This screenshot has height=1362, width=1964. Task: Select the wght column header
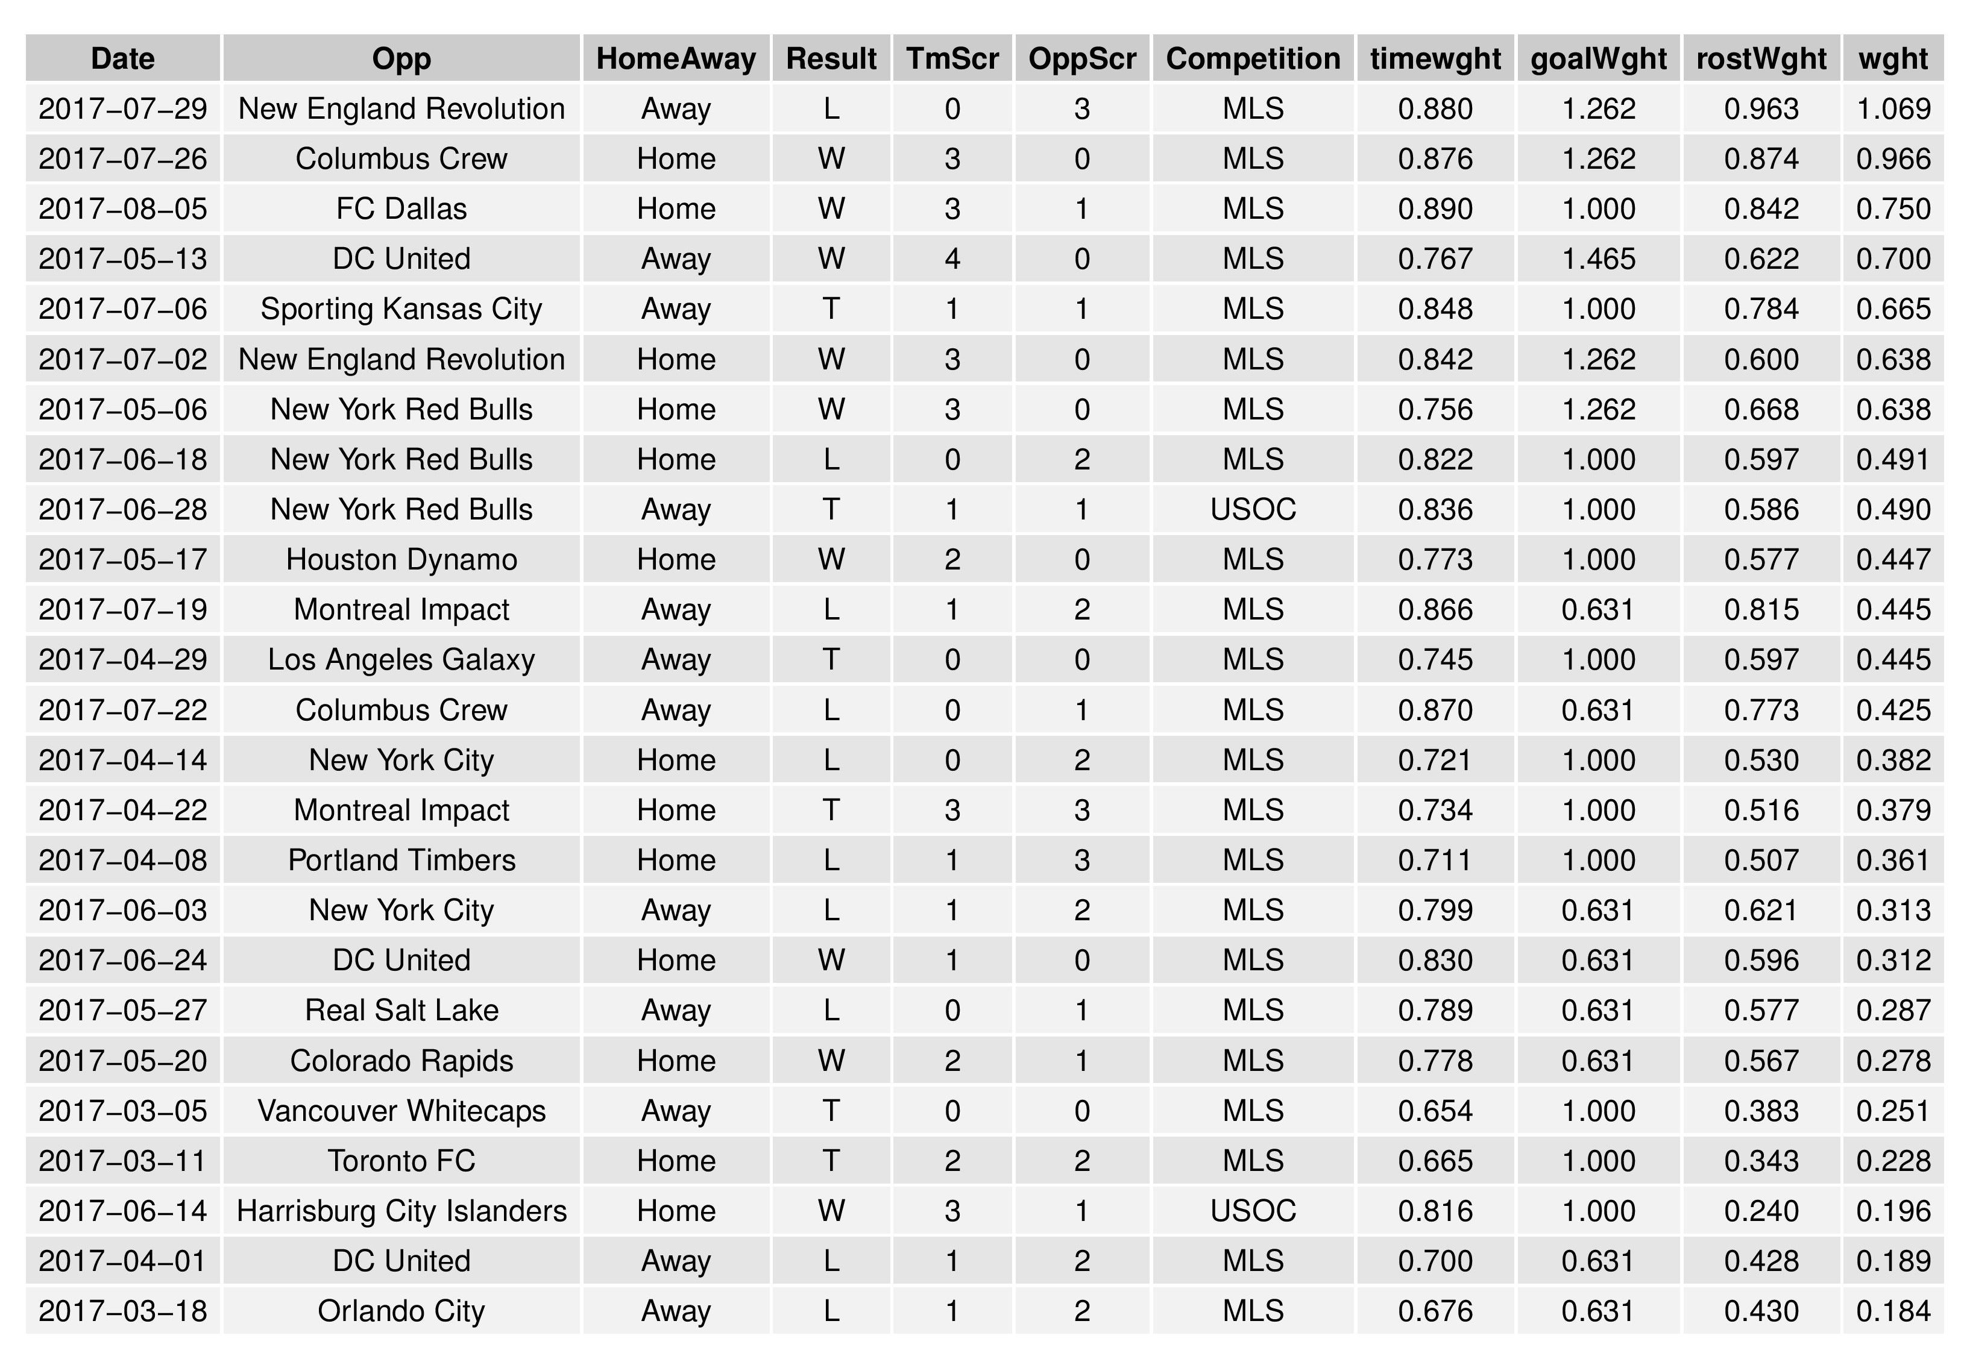pos(1893,58)
